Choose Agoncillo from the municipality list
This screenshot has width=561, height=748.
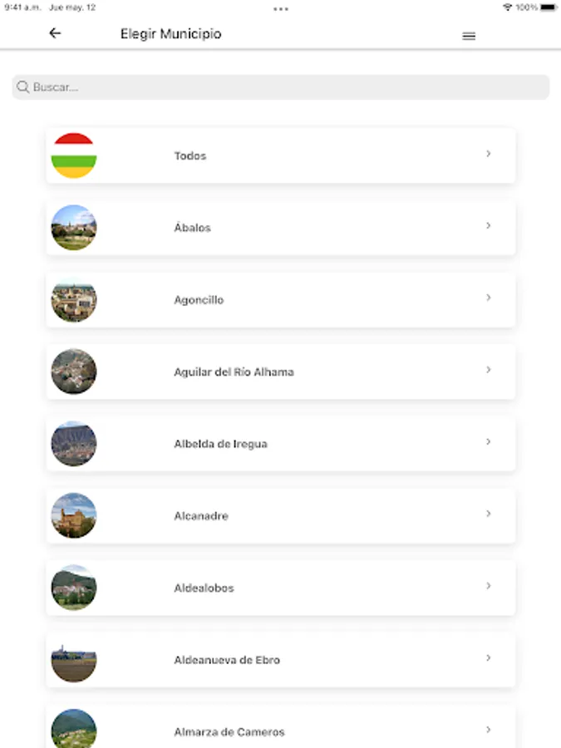pyautogui.click(x=281, y=299)
